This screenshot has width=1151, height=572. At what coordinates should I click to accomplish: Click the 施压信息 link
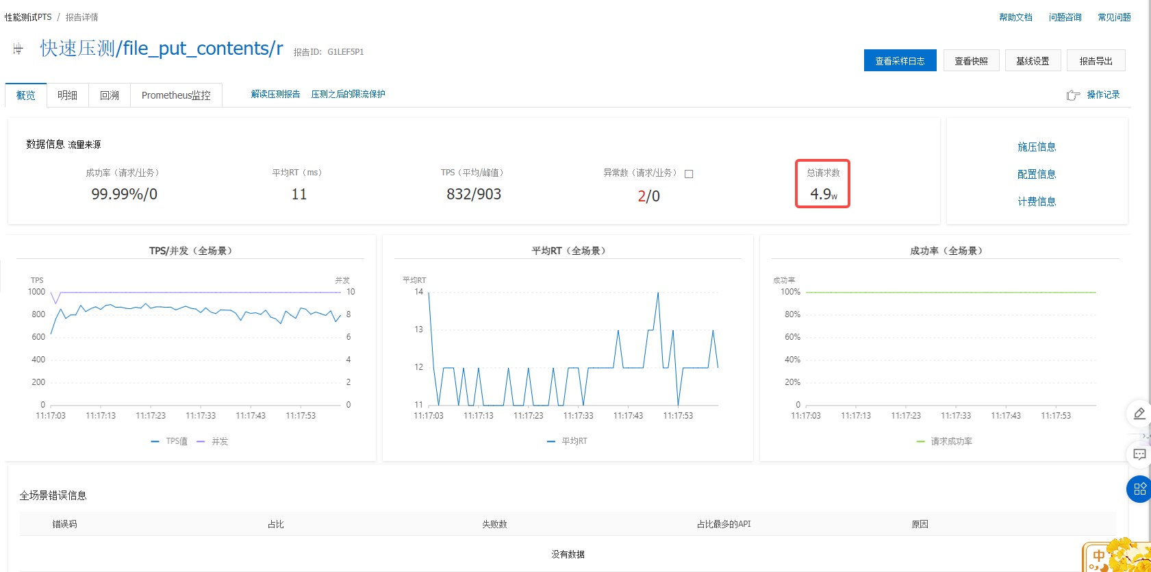click(1036, 147)
